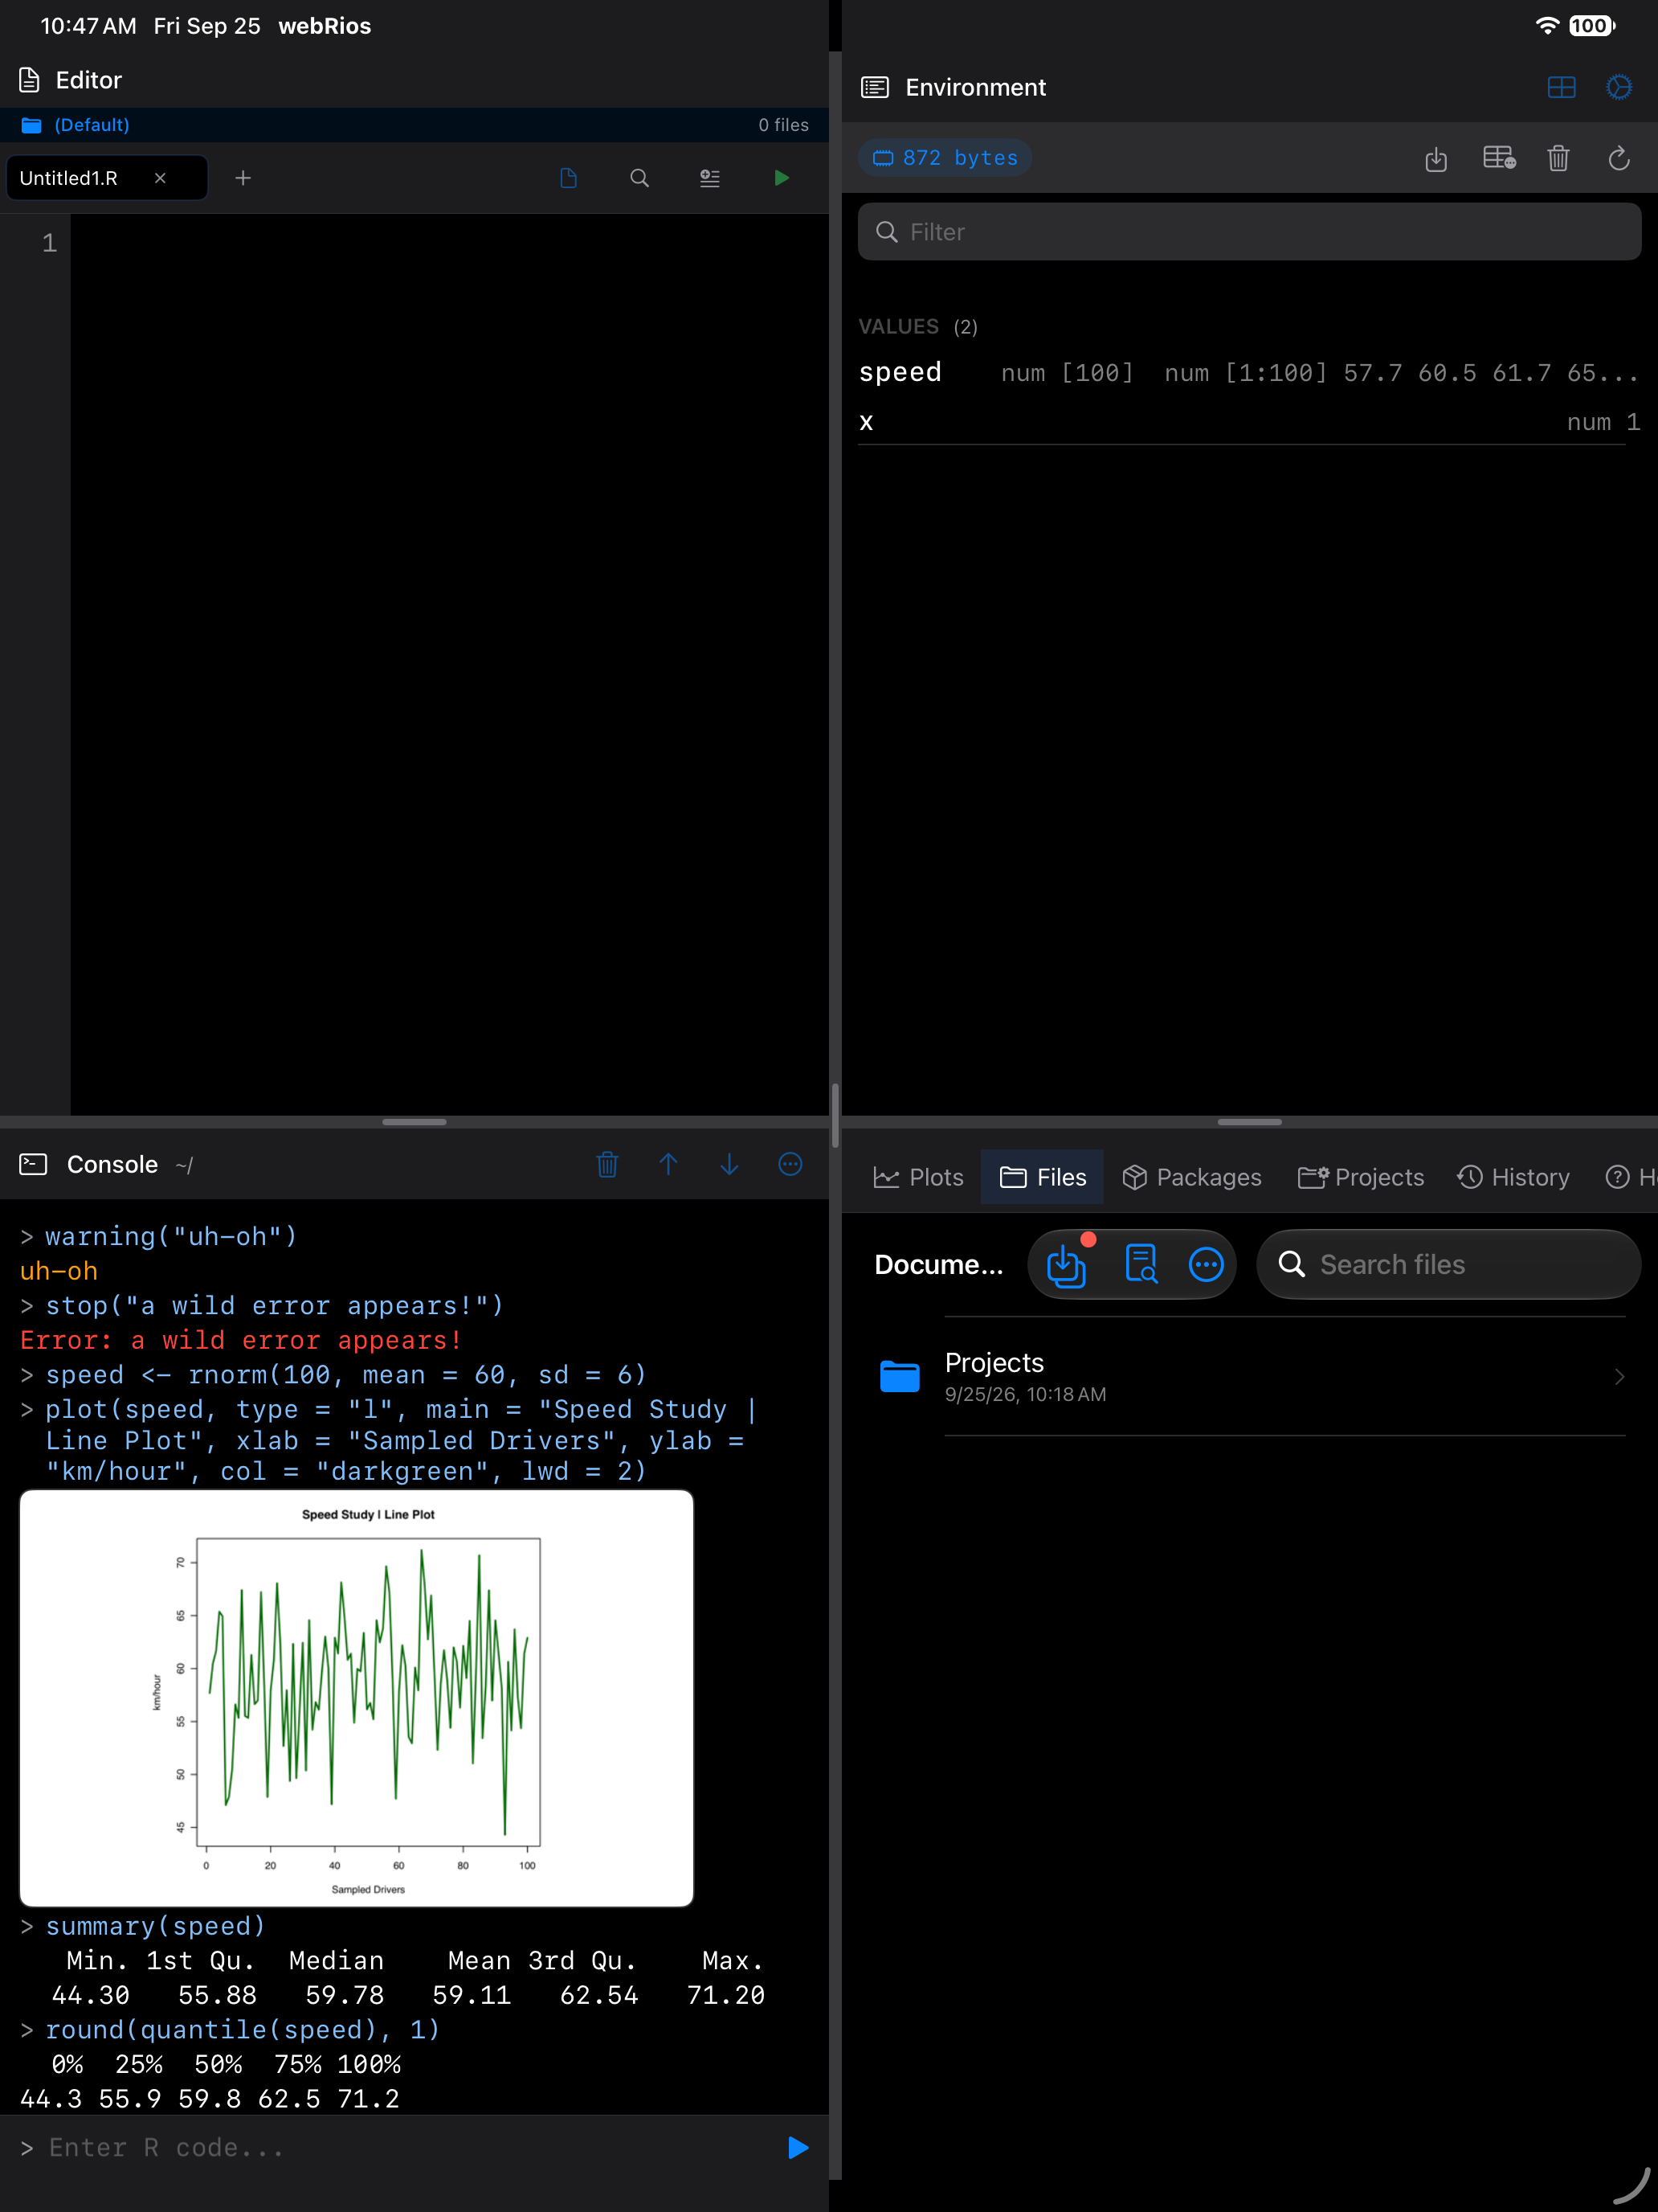Submit console code with blue play button
Viewport: 1658px width, 2212px height.
click(x=798, y=2147)
